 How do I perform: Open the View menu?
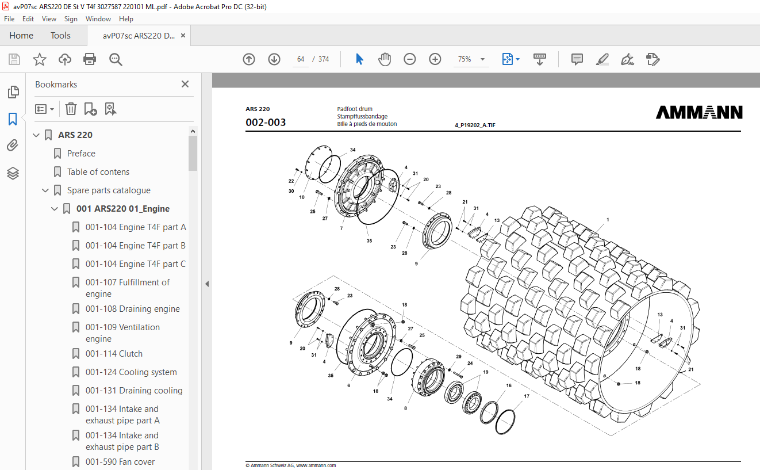click(49, 19)
